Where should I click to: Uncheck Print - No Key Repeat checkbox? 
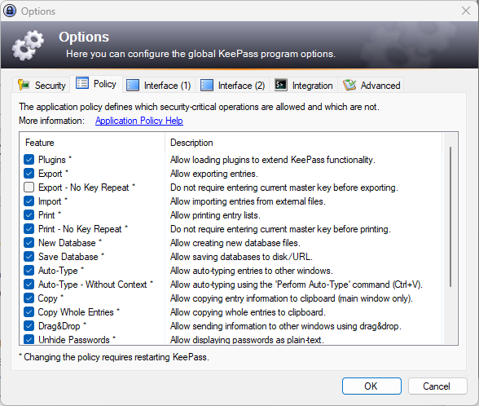click(29, 228)
